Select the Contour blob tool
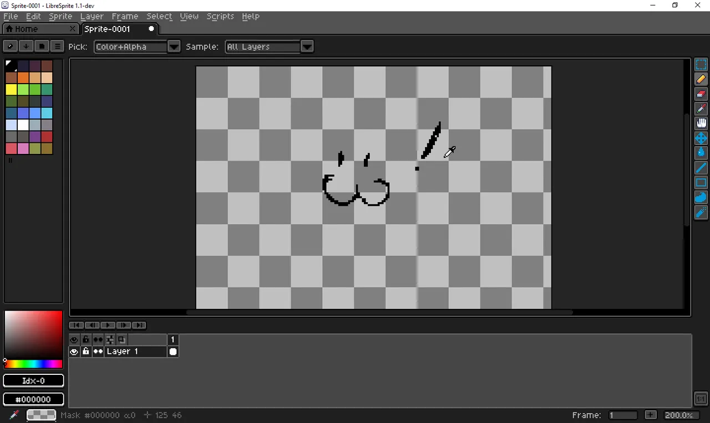 [701, 197]
